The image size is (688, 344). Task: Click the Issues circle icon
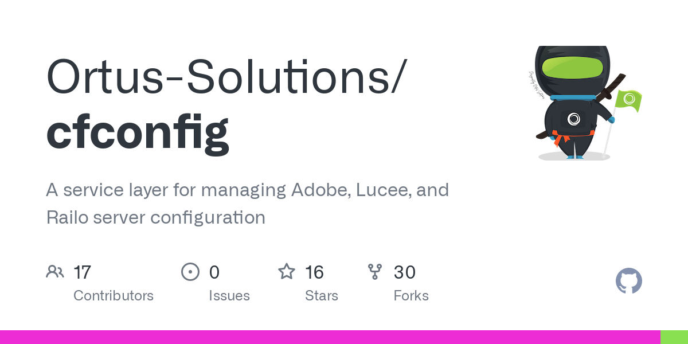click(190, 271)
